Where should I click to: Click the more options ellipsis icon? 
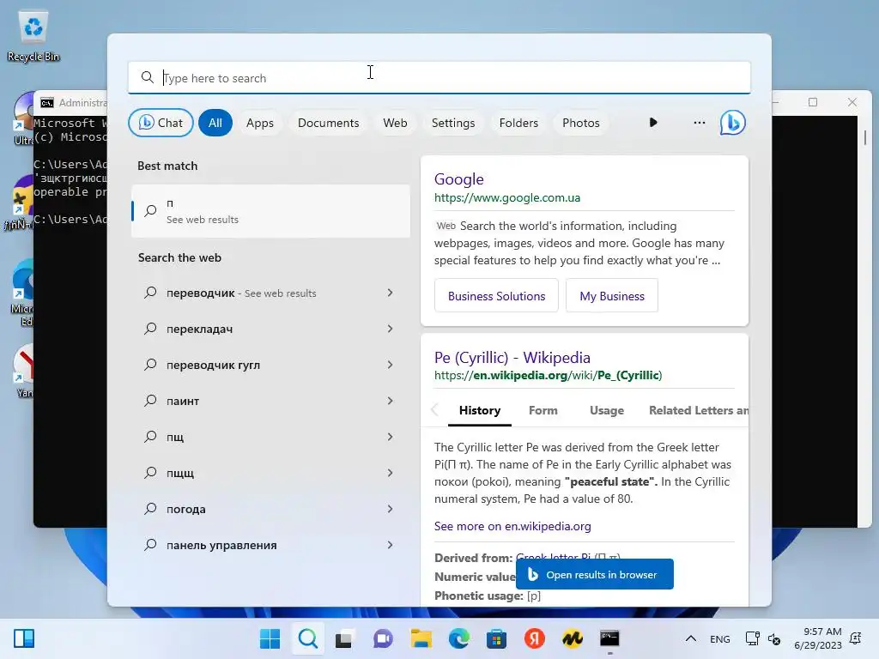click(699, 123)
